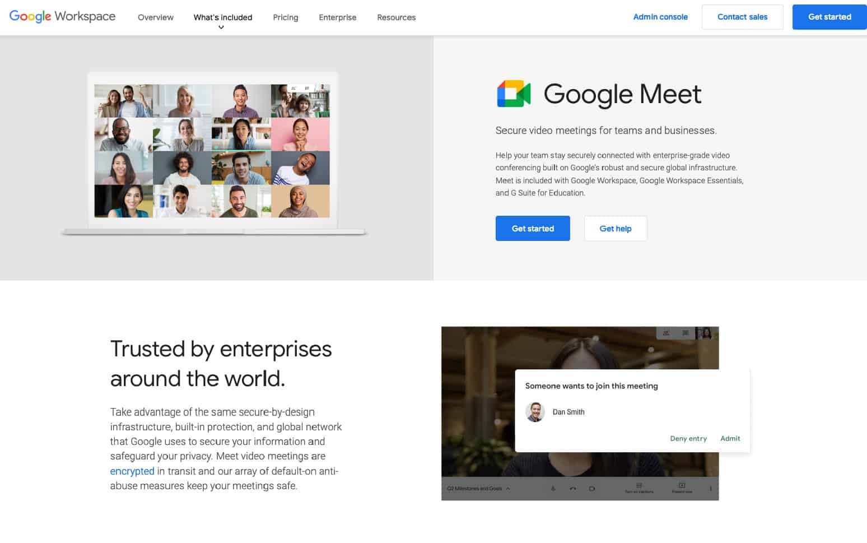Toggle the camera icon in meeting toolbar

[x=592, y=489]
